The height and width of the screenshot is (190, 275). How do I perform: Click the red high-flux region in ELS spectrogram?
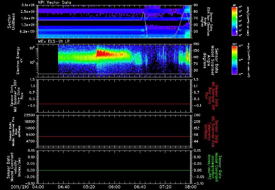point(103,53)
